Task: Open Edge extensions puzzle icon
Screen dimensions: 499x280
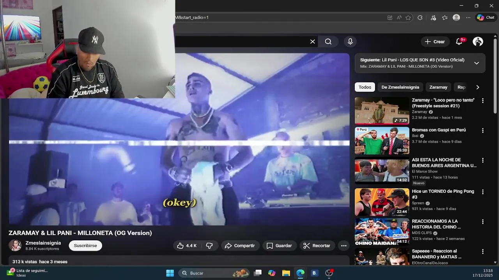Action: (x=420, y=17)
